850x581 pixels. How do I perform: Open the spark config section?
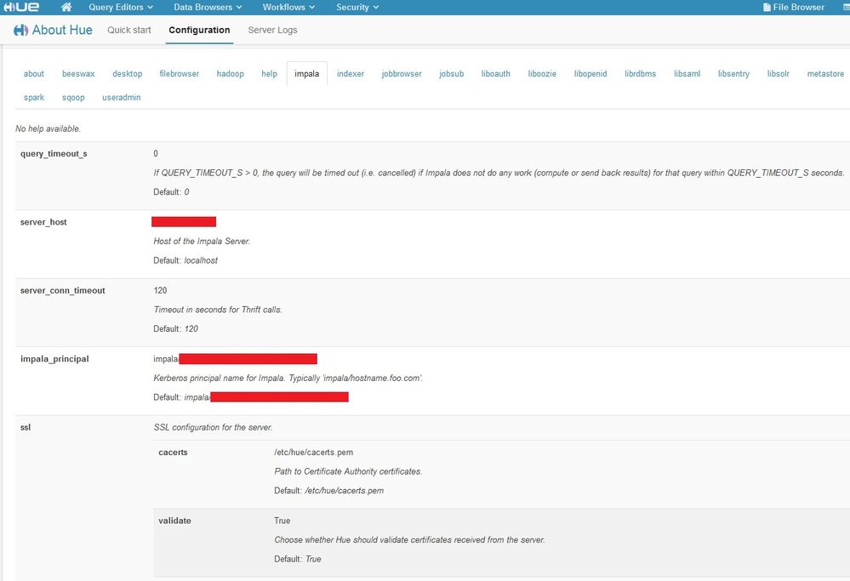point(34,98)
